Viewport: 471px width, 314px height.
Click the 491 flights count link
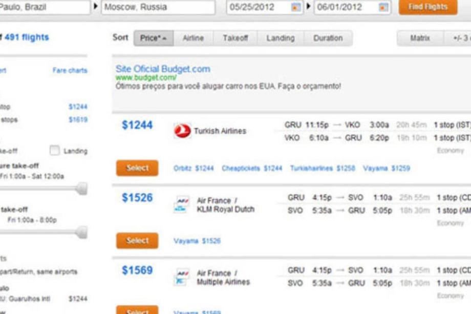click(27, 37)
